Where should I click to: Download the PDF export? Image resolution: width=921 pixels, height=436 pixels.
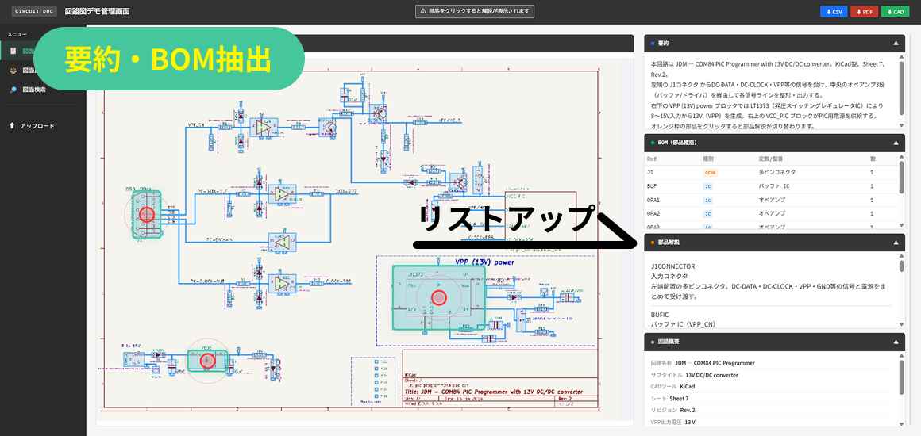click(x=864, y=12)
